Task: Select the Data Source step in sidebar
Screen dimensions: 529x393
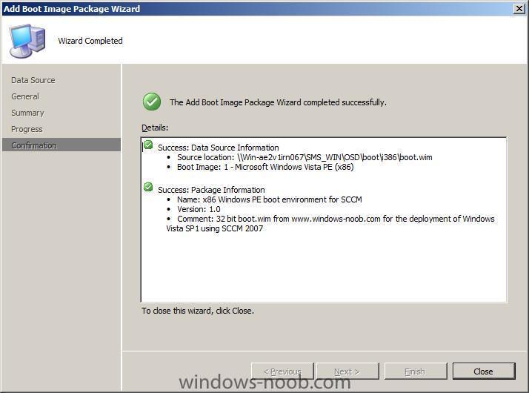Action: [x=33, y=80]
